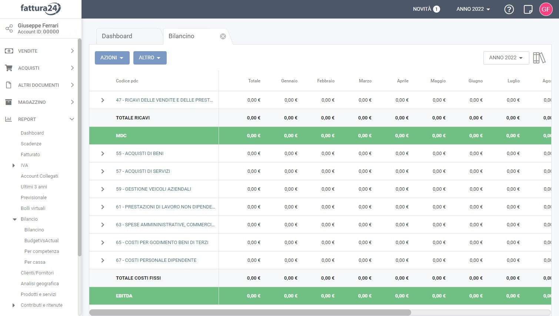Open Dashboard under Report
The width and height of the screenshot is (559, 316).
click(32, 133)
